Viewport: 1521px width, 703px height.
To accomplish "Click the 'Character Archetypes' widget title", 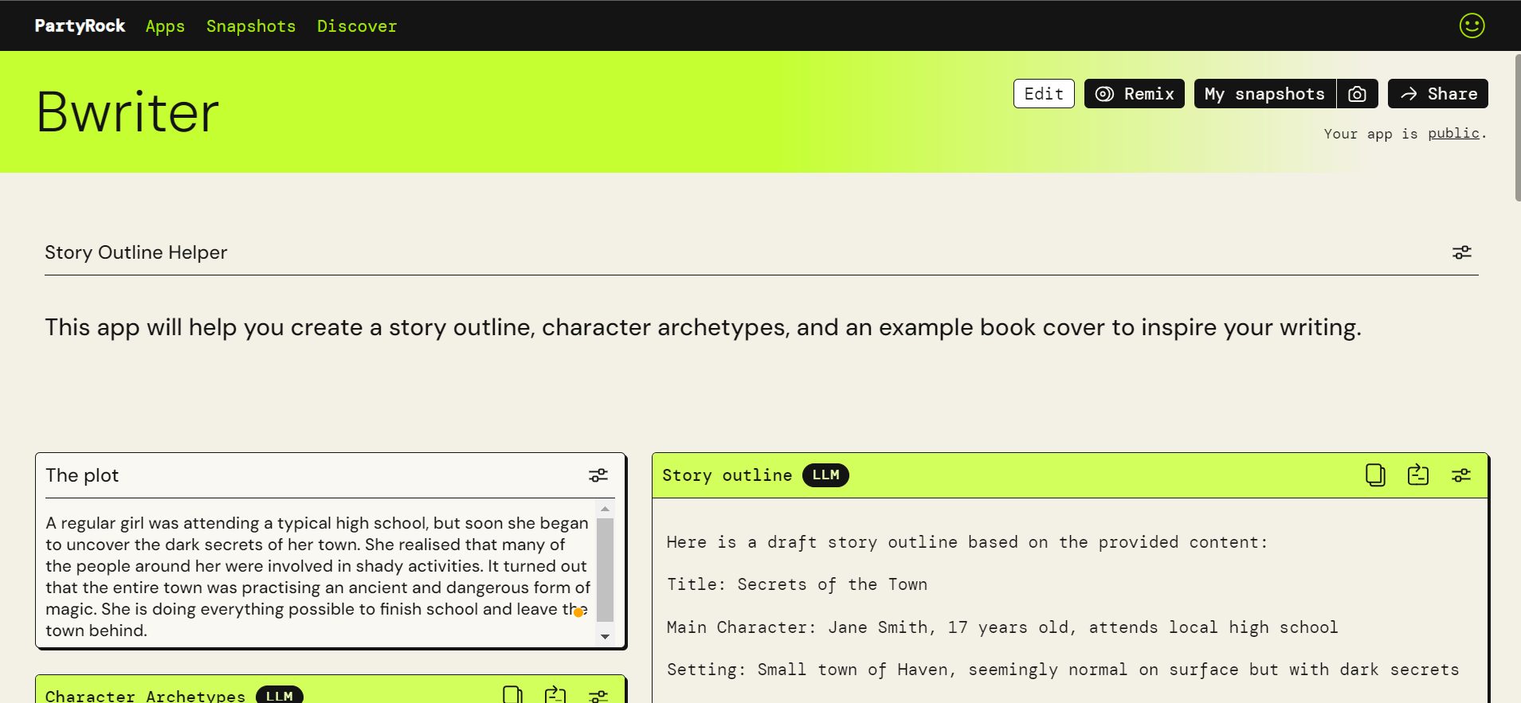I will [145, 696].
